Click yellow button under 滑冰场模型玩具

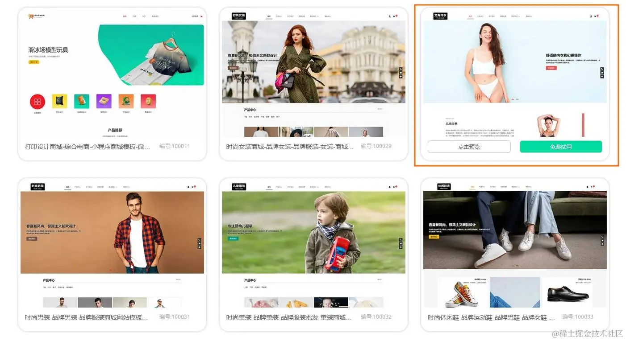pos(34,62)
